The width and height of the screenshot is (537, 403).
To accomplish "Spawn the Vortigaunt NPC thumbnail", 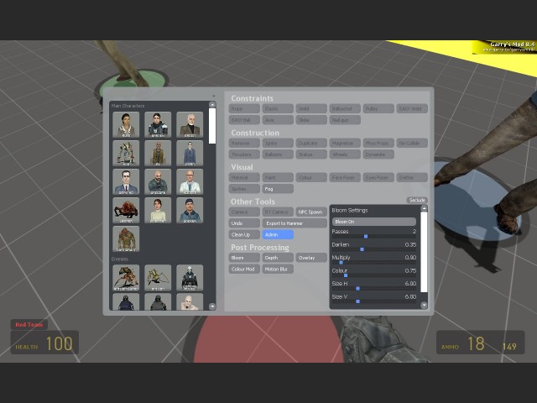I will click(126, 238).
